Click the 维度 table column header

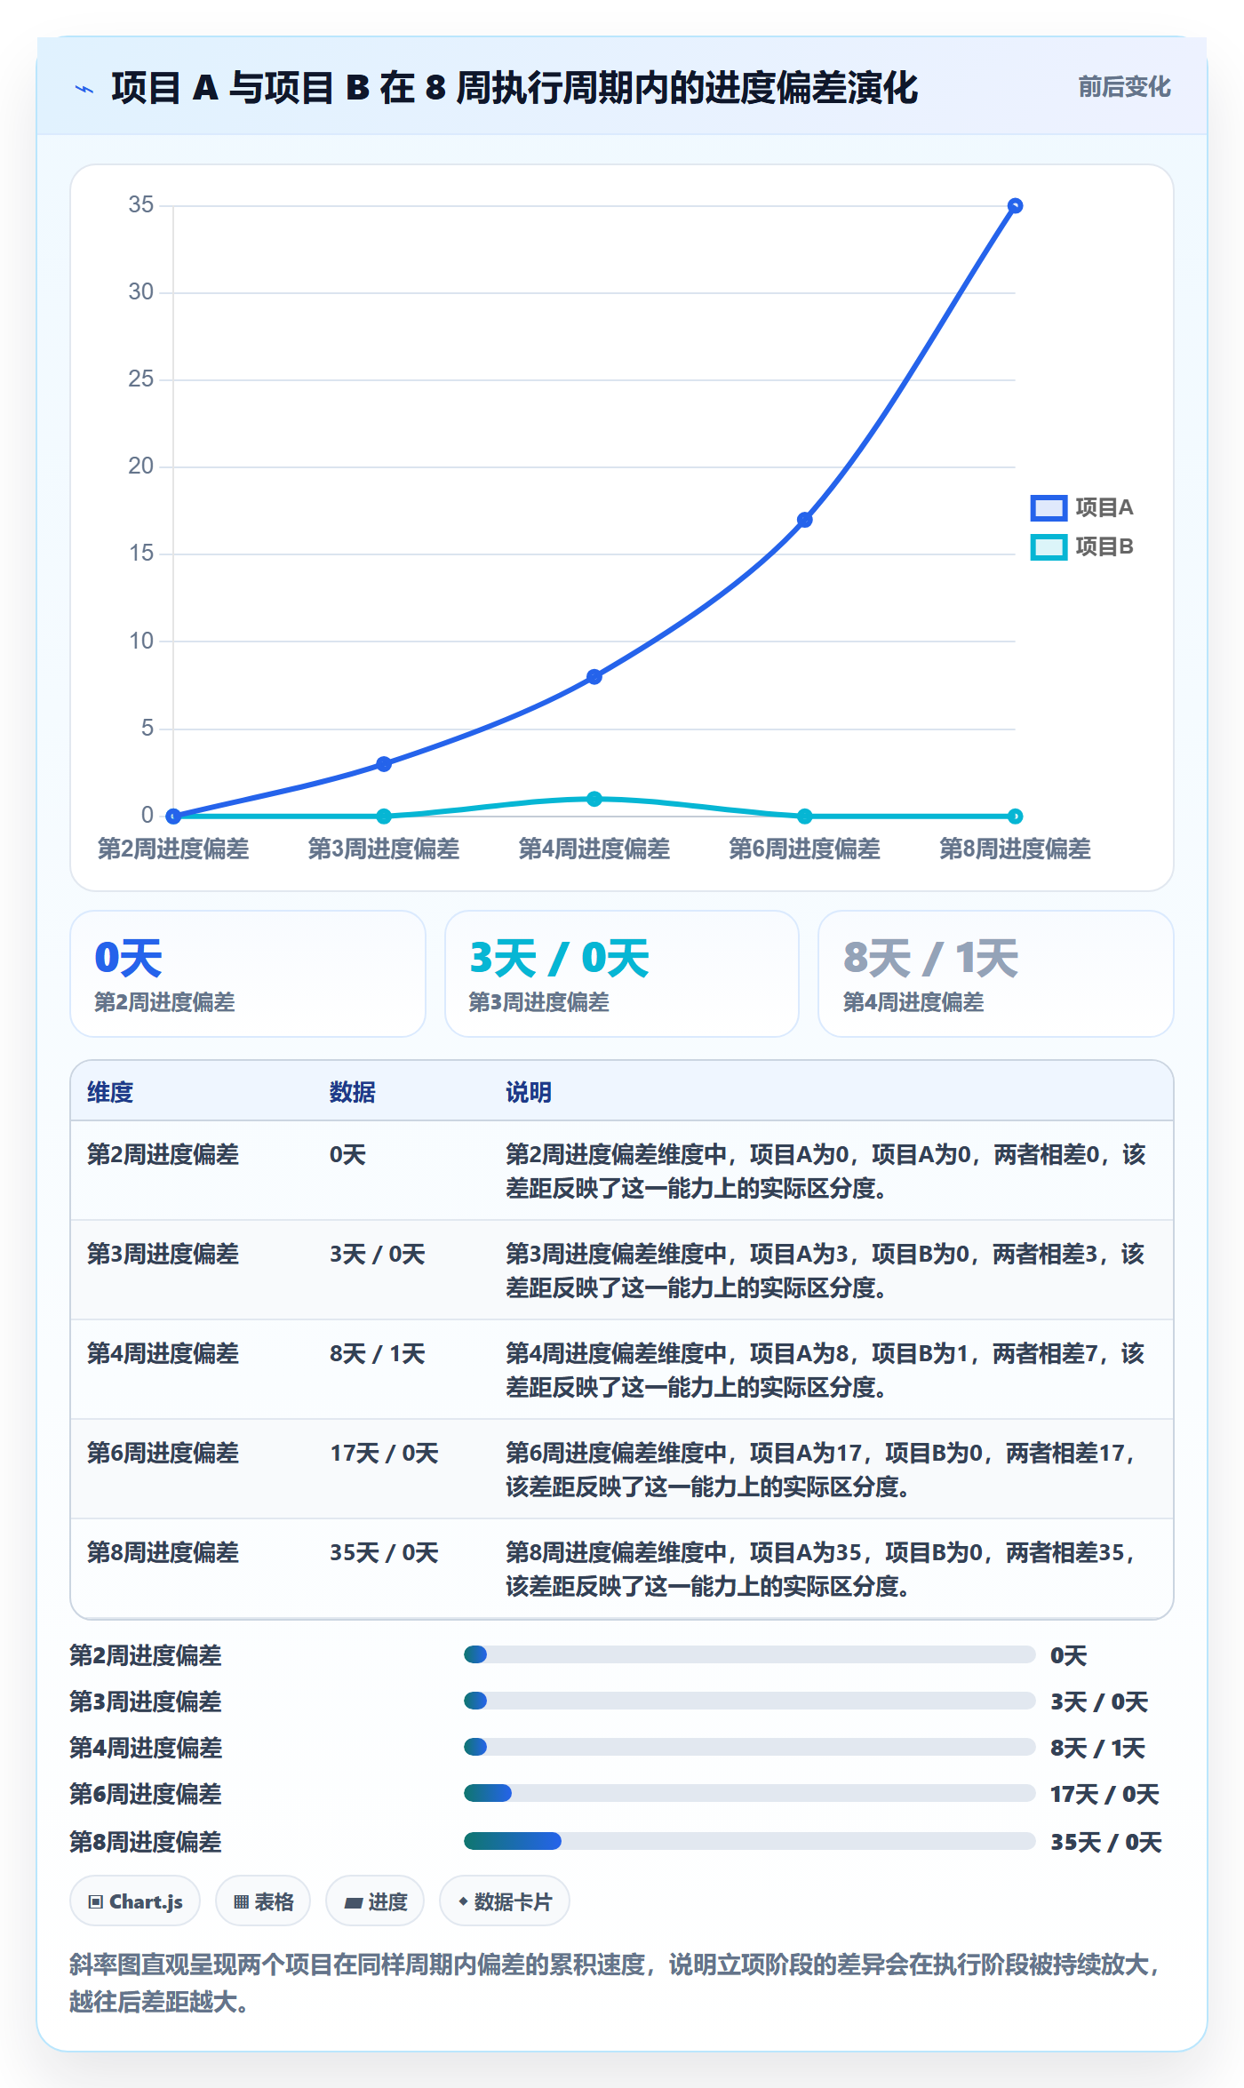tap(110, 1092)
